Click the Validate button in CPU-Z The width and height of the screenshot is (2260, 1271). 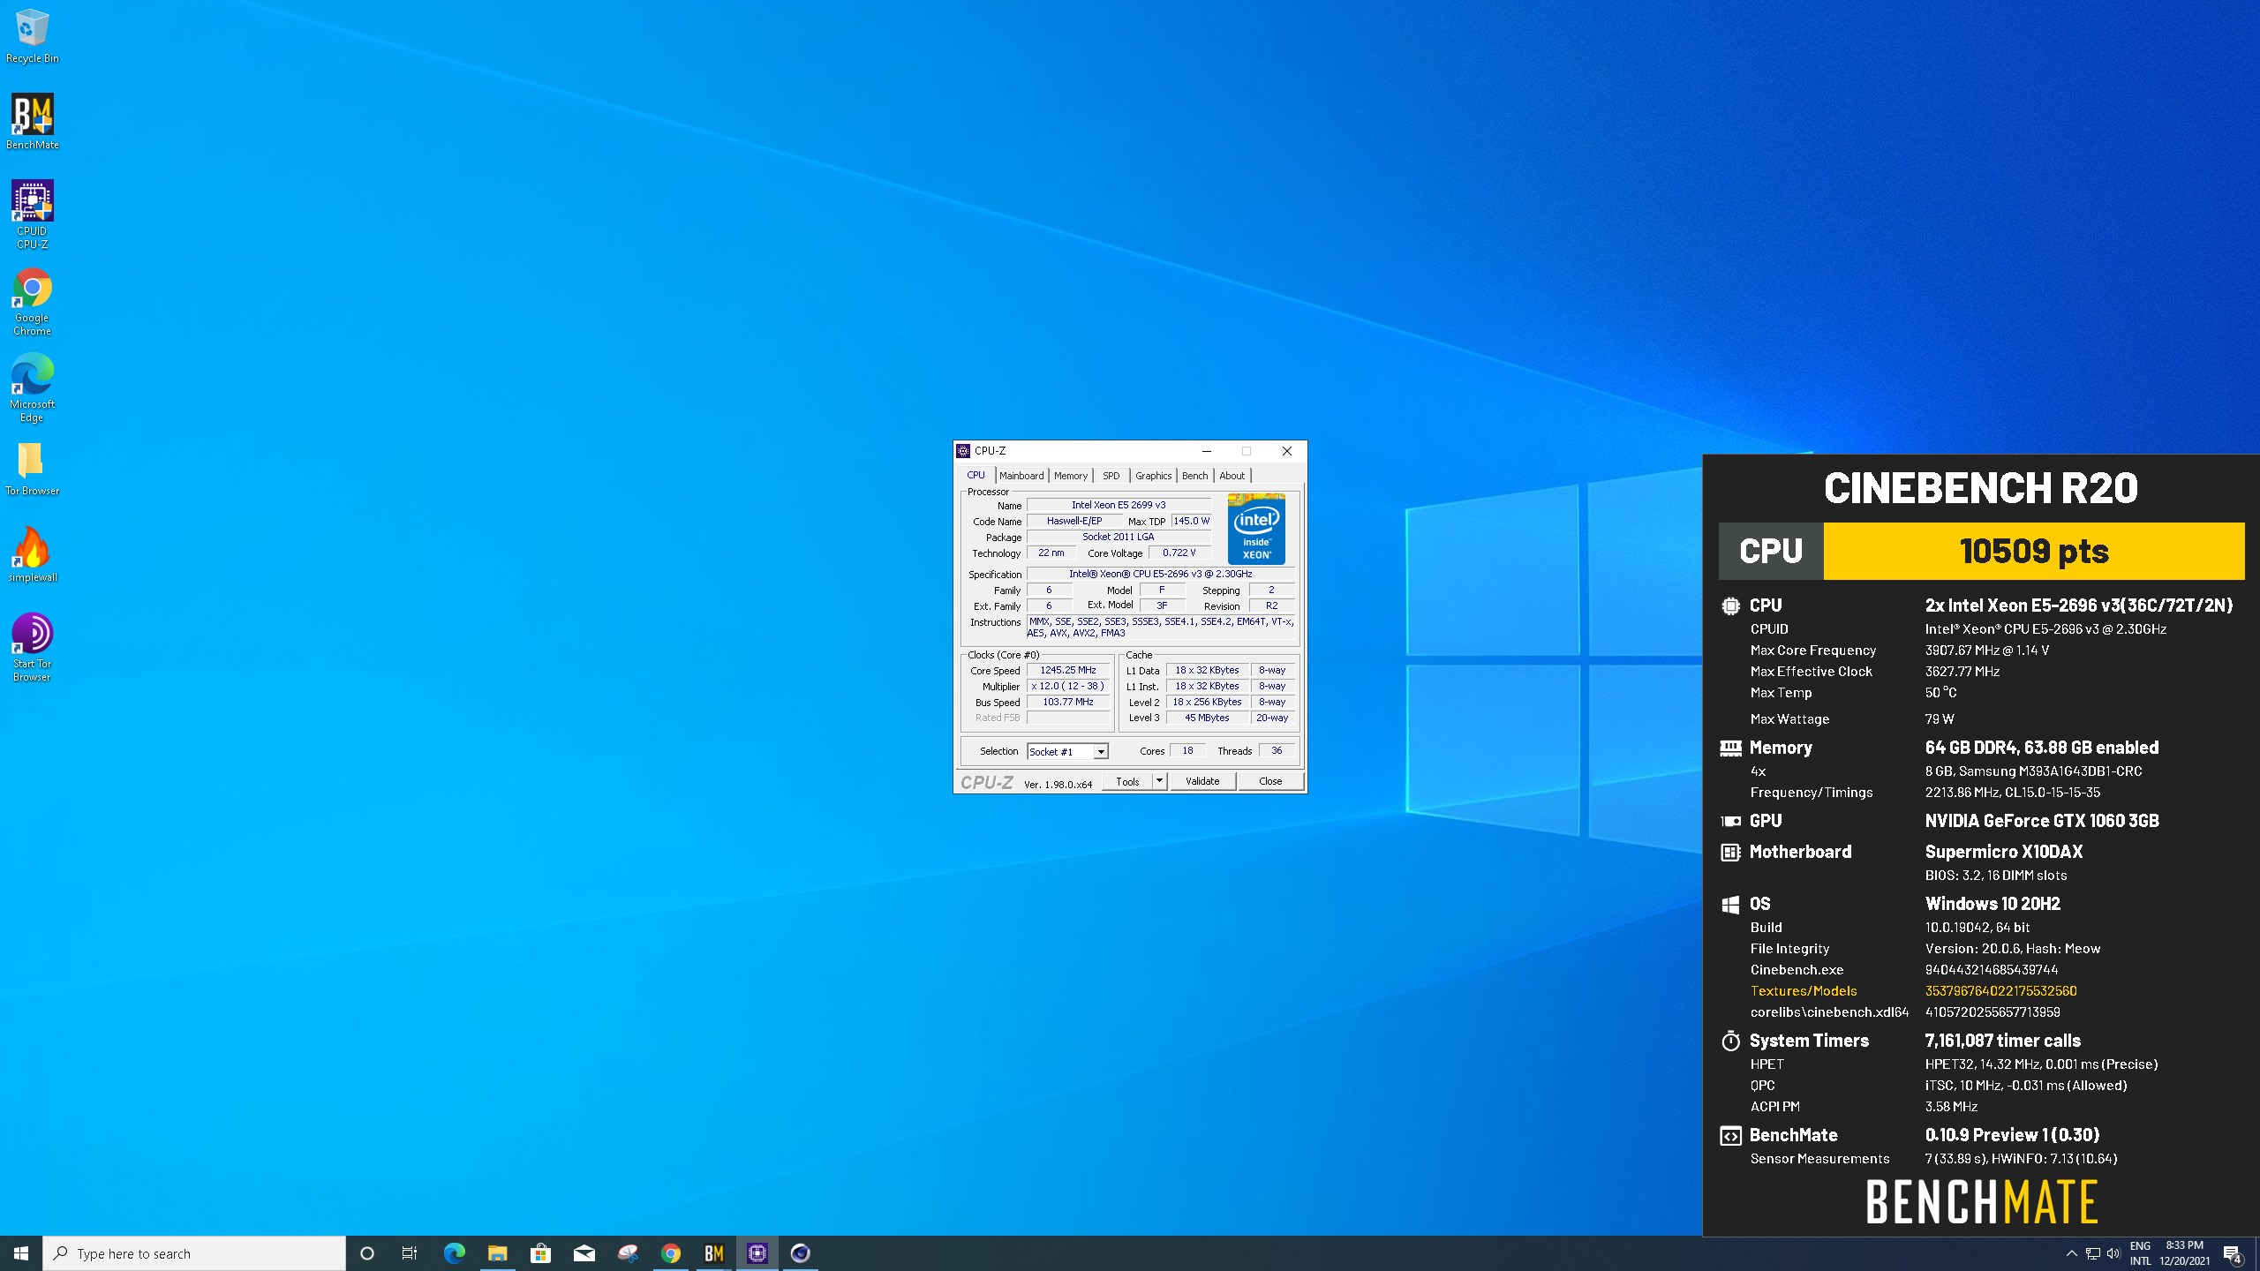(1202, 781)
